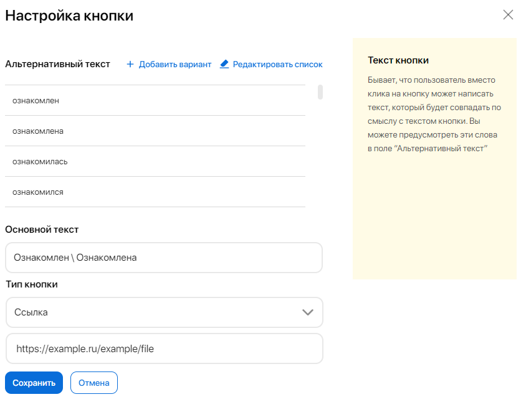Click into the URL link input field

[163, 348]
